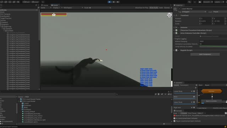Switch to the Scene tab
This screenshot has width=227, height=128.
(45, 5)
